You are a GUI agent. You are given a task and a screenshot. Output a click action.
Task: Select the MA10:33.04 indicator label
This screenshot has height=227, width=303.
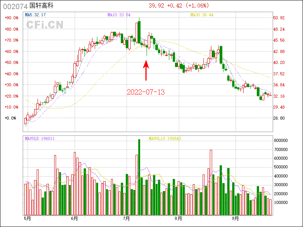[119, 15]
